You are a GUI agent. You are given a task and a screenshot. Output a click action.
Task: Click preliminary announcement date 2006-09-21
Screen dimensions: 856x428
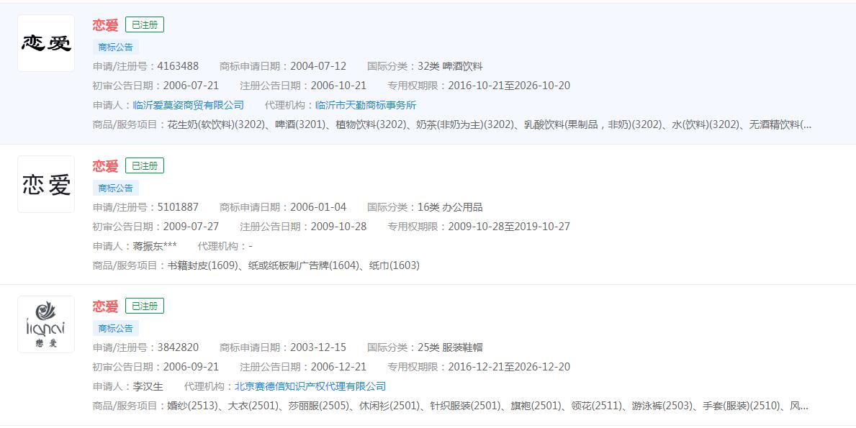coord(191,367)
